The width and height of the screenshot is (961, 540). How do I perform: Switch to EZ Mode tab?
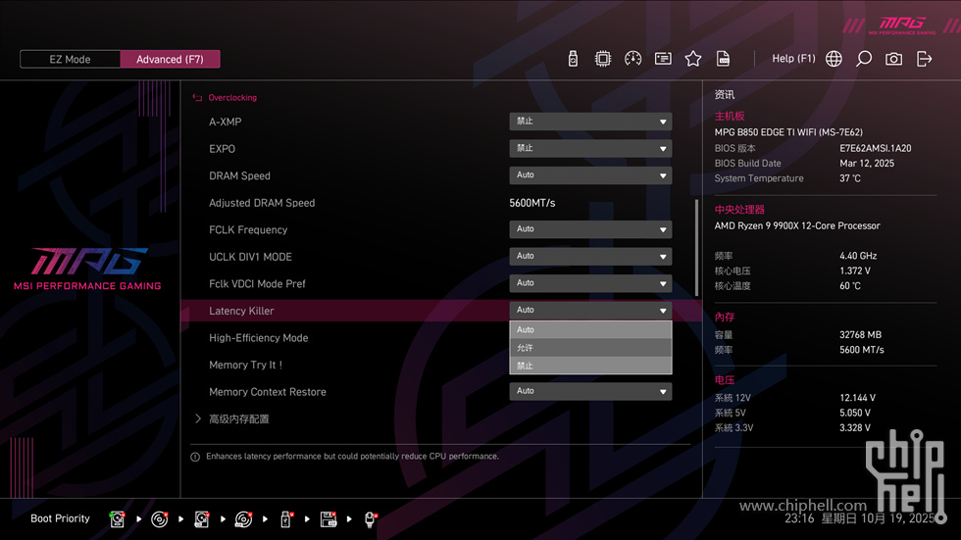[x=70, y=59]
